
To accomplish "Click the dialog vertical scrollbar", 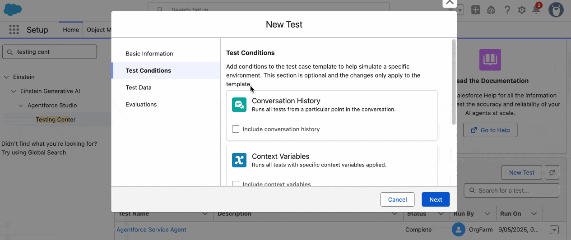I will pyautogui.click(x=454, y=82).
